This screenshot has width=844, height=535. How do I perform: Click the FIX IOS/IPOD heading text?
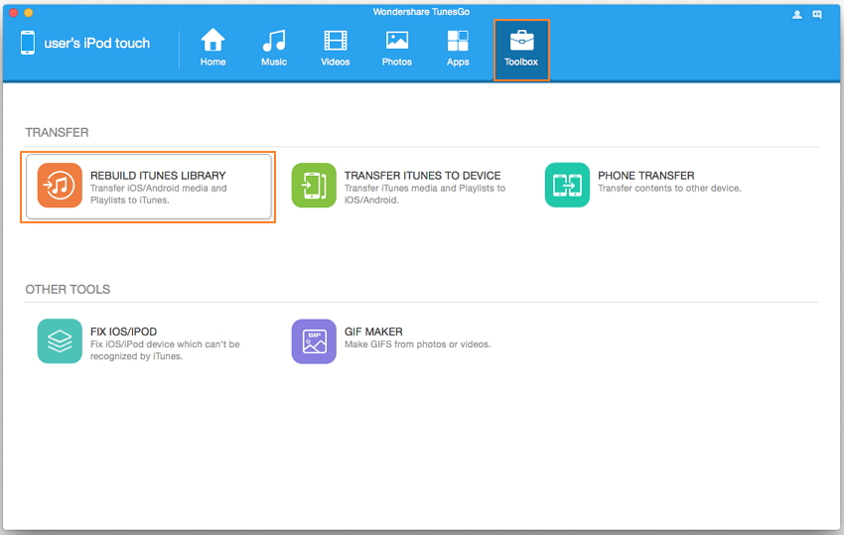pos(123,332)
